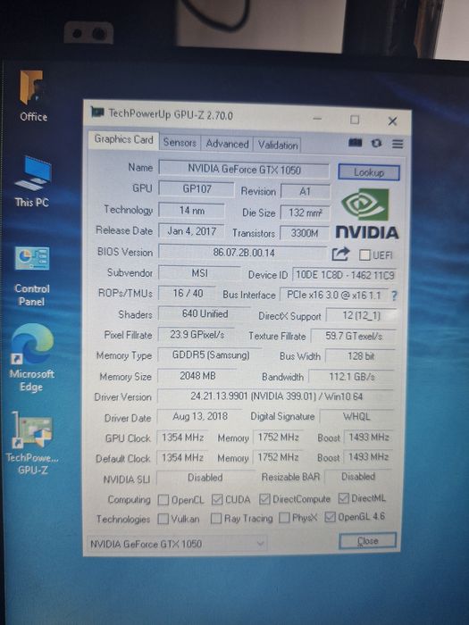
Task: Open the Control Panel desktop icon
Action: pos(32,276)
